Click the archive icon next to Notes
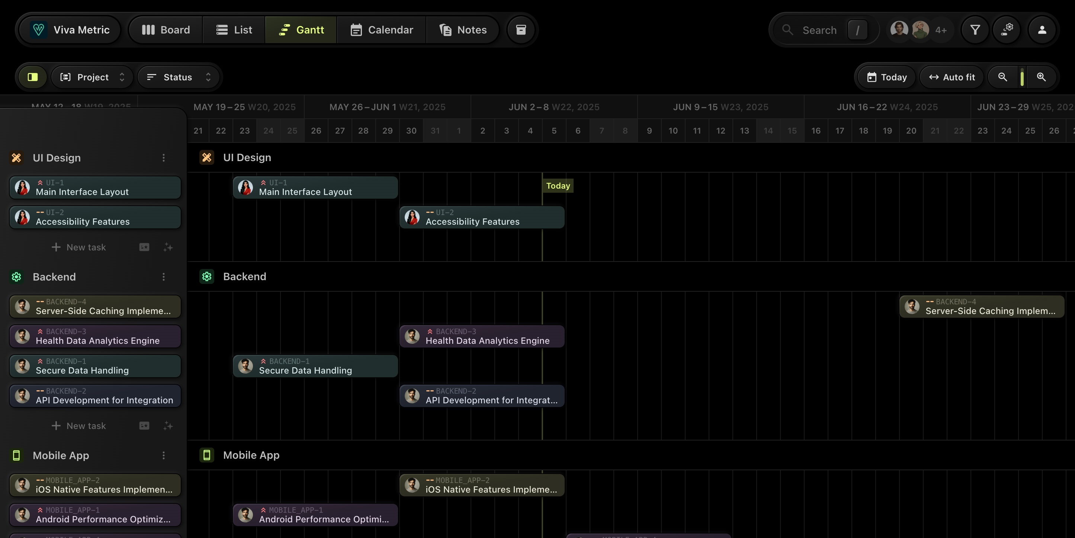The image size is (1075, 538). (x=520, y=30)
